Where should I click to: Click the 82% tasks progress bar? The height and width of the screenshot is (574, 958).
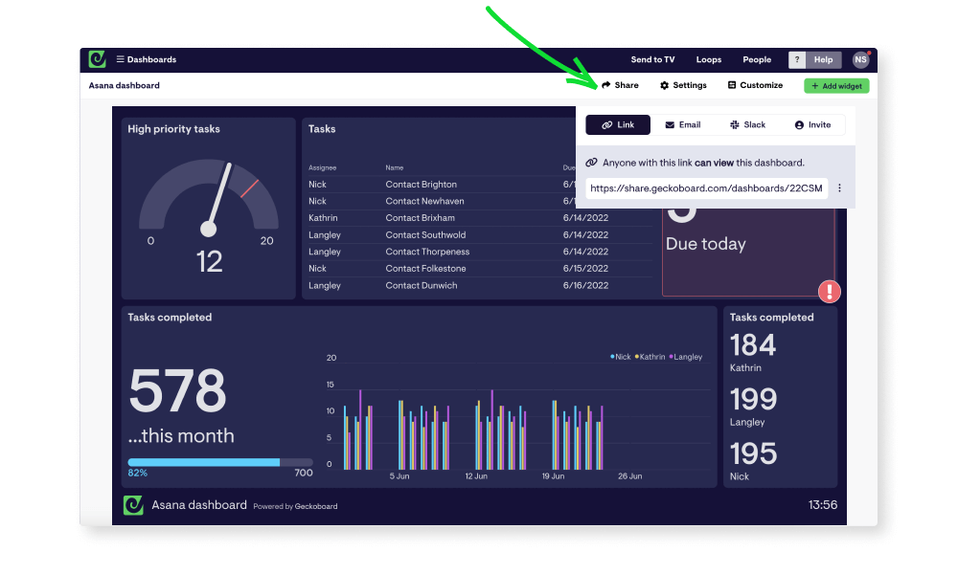(x=218, y=462)
